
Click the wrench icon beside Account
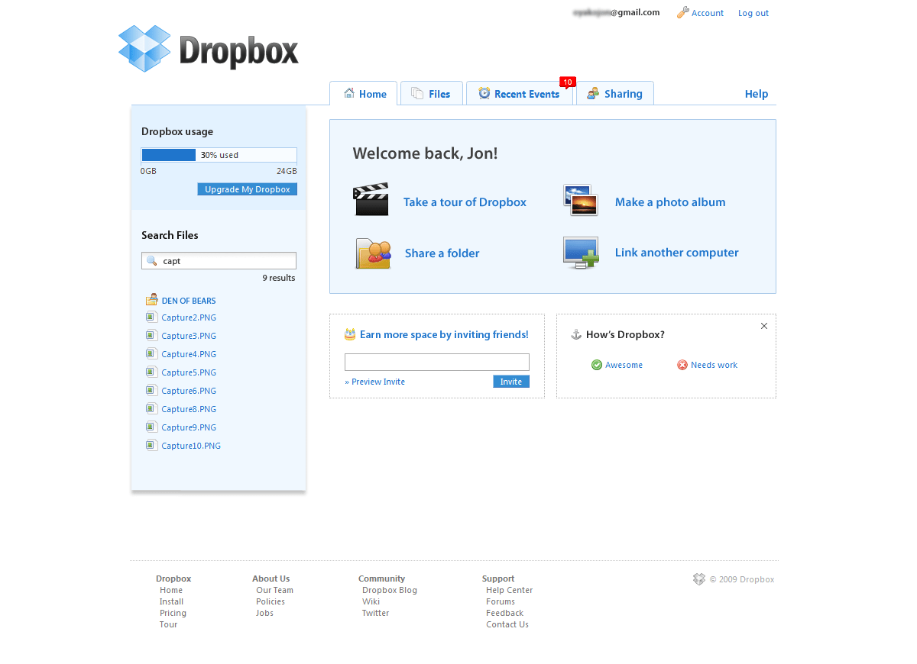pos(682,12)
